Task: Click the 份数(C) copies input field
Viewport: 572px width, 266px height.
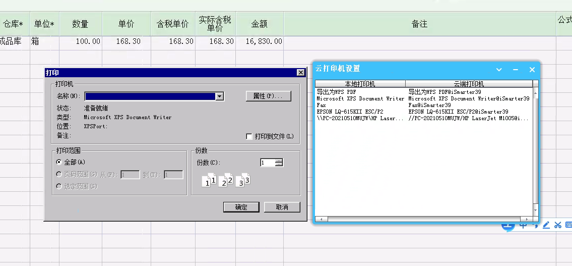Action: pos(268,163)
